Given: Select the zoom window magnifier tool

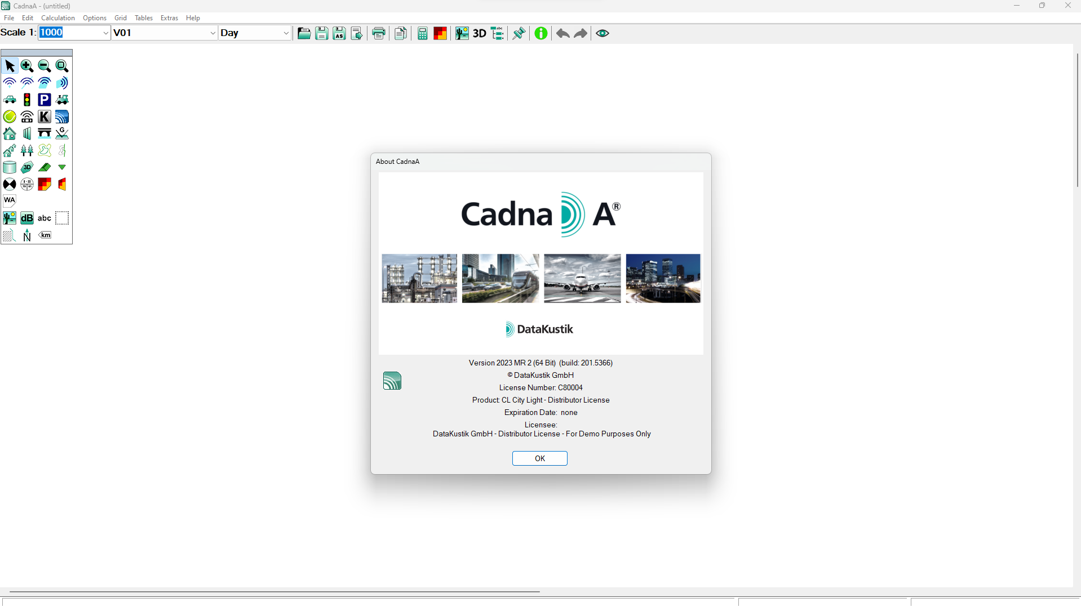Looking at the screenshot, I should click(x=62, y=66).
